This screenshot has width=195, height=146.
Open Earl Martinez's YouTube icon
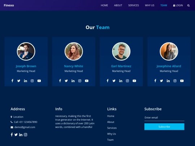point(134,81)
